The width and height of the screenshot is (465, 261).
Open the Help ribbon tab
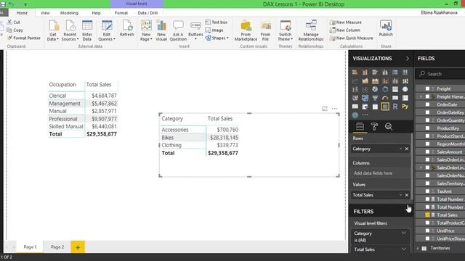(96, 13)
